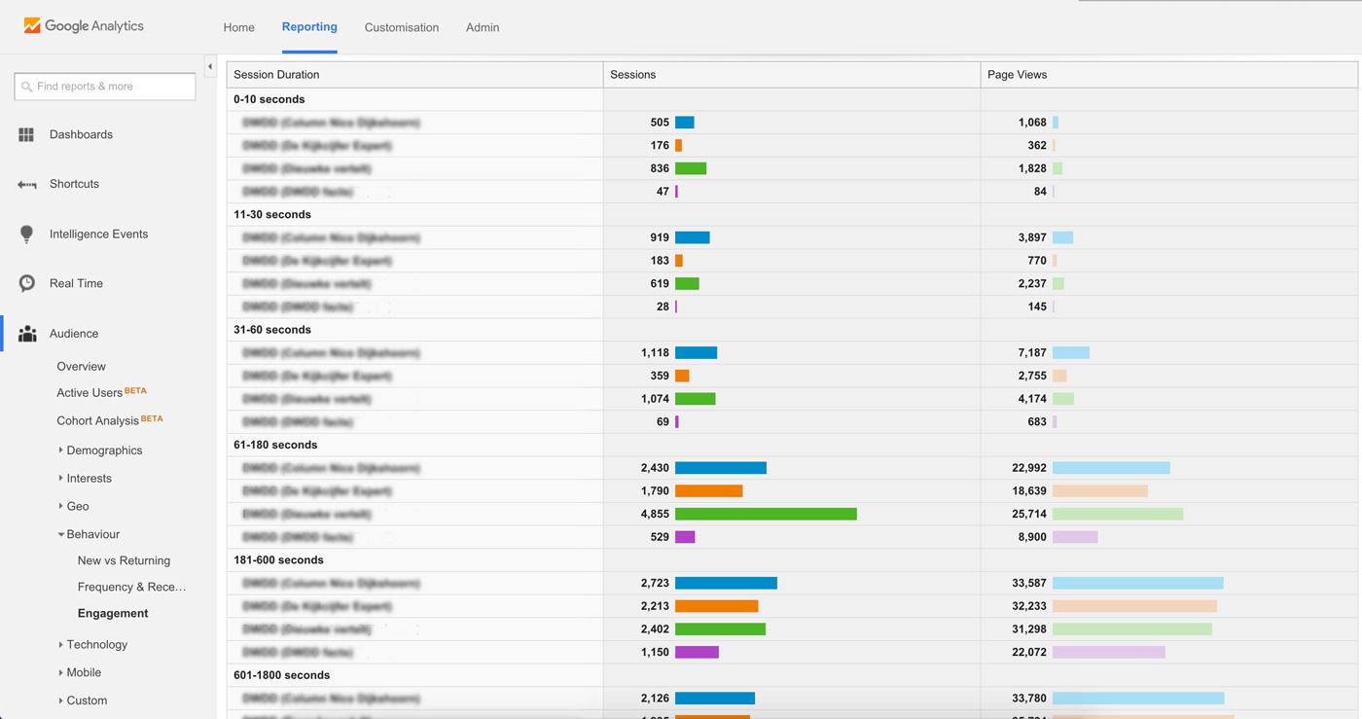1362x719 pixels.
Task: Expand the Technology section
Action: pyautogui.click(x=60, y=644)
